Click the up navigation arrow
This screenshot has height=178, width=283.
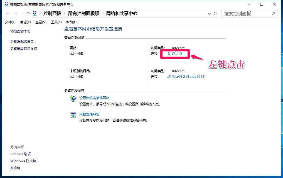click(28, 13)
